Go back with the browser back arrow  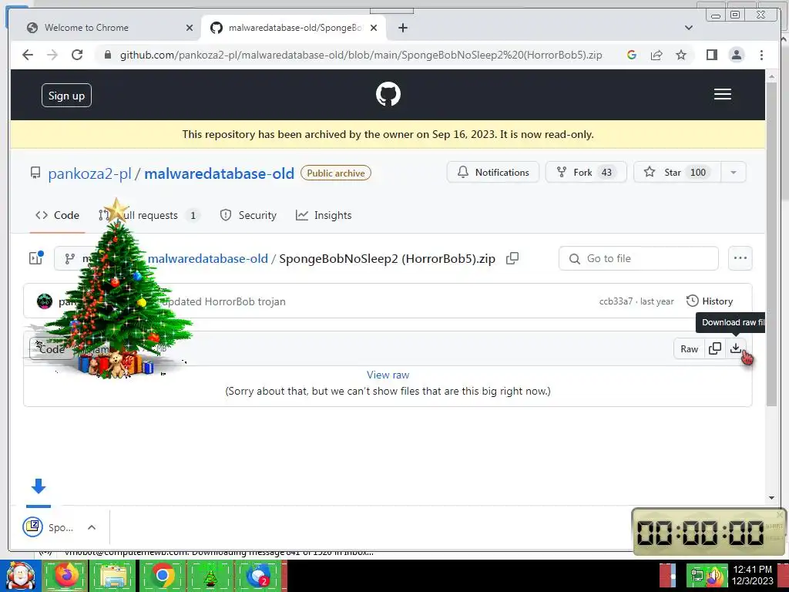[x=28, y=55]
